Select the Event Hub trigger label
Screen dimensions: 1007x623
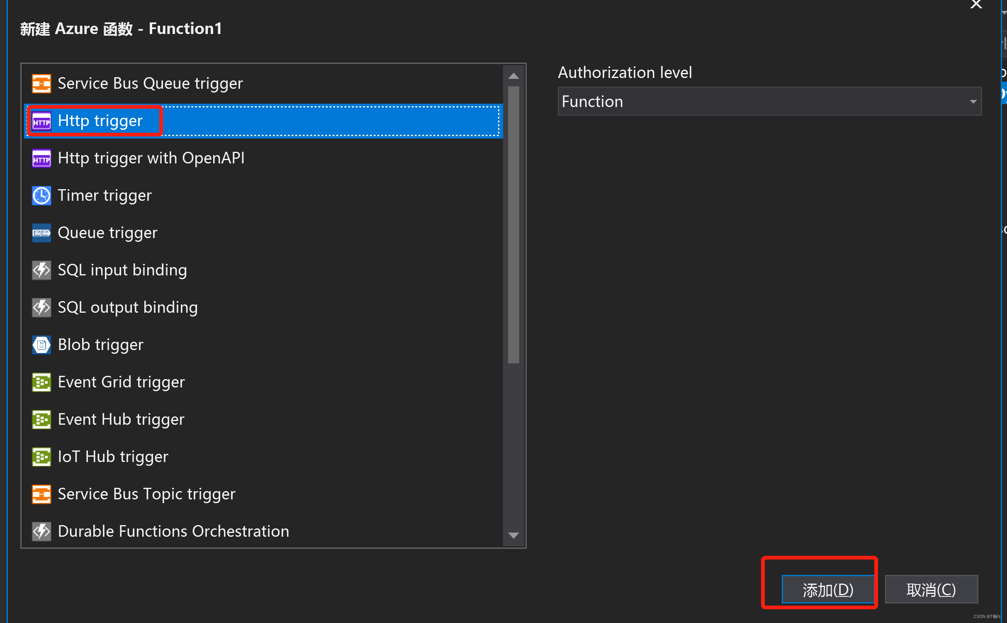coord(121,420)
